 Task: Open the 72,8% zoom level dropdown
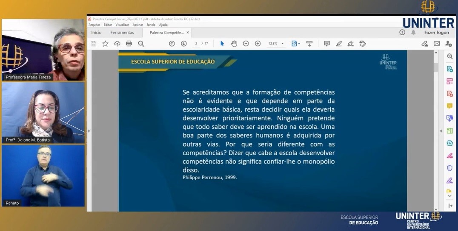276,44
